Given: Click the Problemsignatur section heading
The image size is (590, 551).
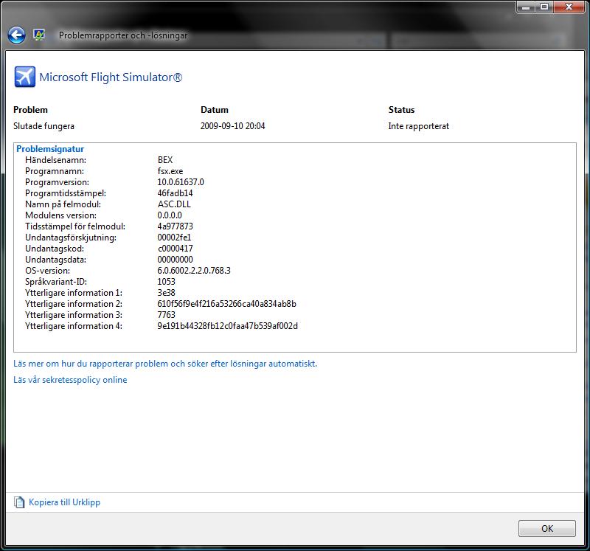Looking at the screenshot, I should click(50, 149).
